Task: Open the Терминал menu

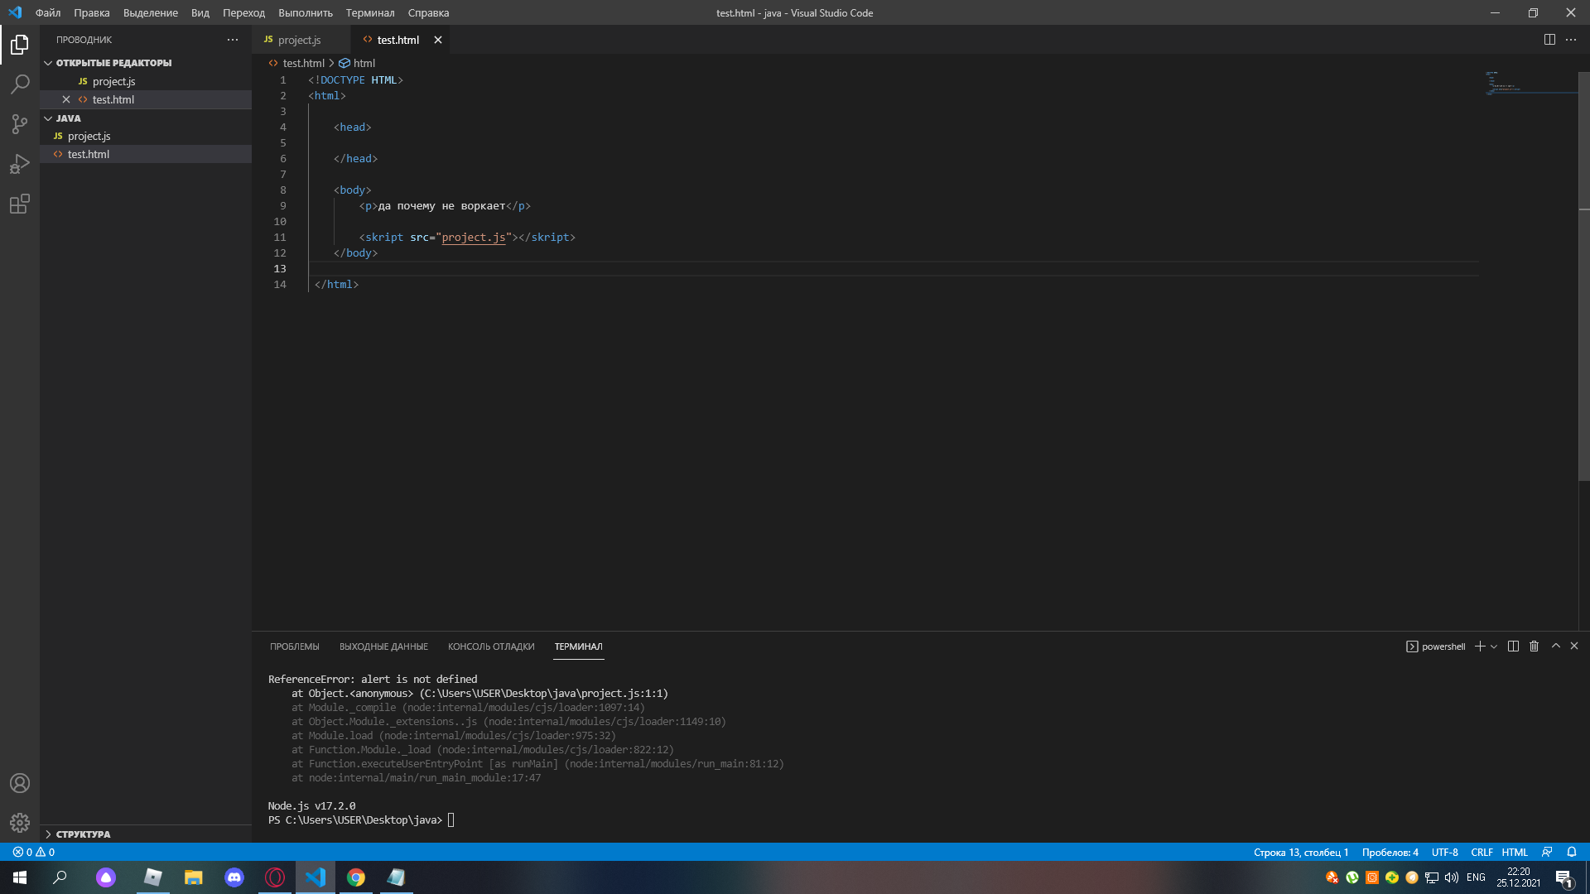Action: 370,12
